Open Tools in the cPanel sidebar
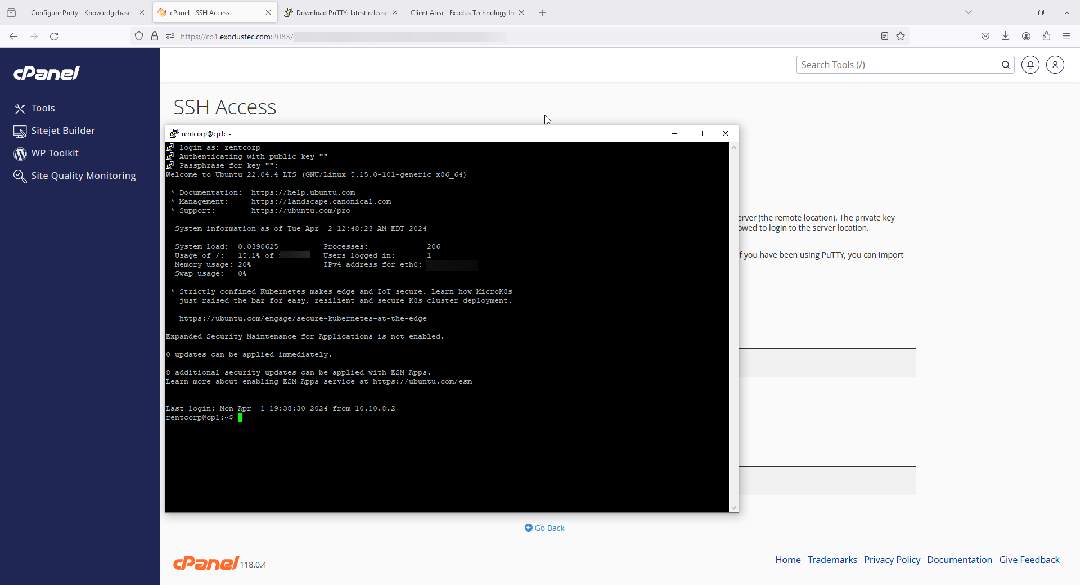The image size is (1080, 585). click(43, 108)
